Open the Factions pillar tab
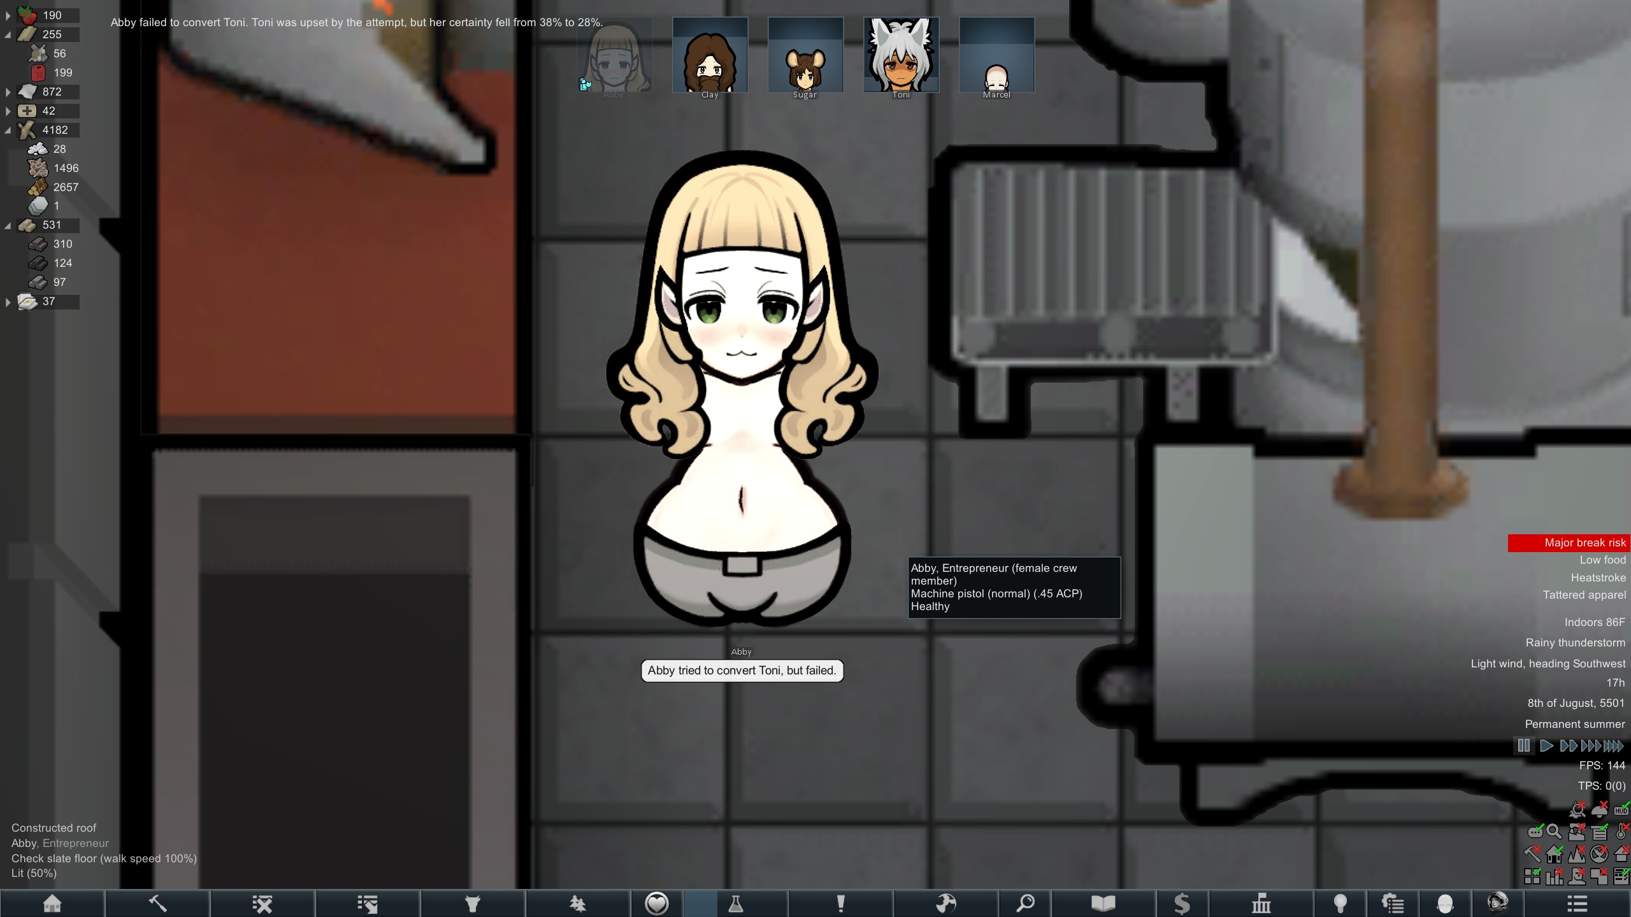Screen dimensions: 1631x917 [1261, 904]
